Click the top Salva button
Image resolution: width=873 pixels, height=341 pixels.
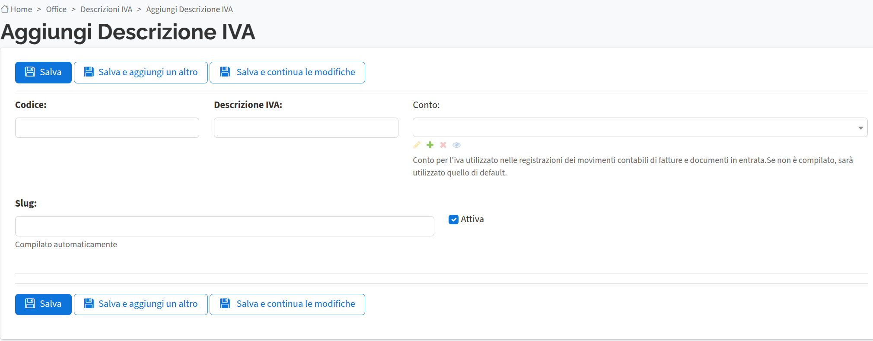pos(43,73)
